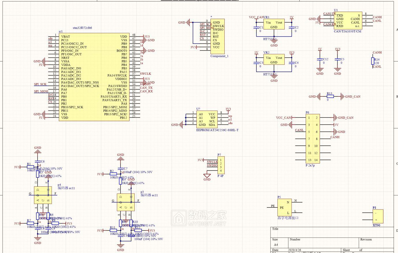The width and height of the screenshot is (398, 253).
Task: Select capacitor C12 on the 5V rail
Action: coord(320,59)
